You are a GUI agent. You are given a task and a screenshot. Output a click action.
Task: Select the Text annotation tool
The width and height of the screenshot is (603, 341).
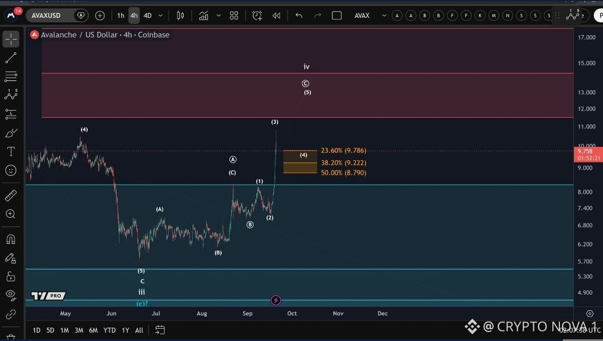click(x=11, y=151)
